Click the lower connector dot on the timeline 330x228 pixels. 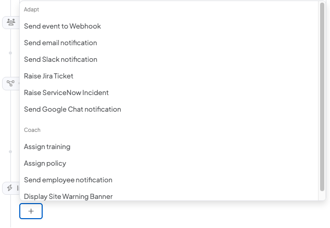(10, 152)
